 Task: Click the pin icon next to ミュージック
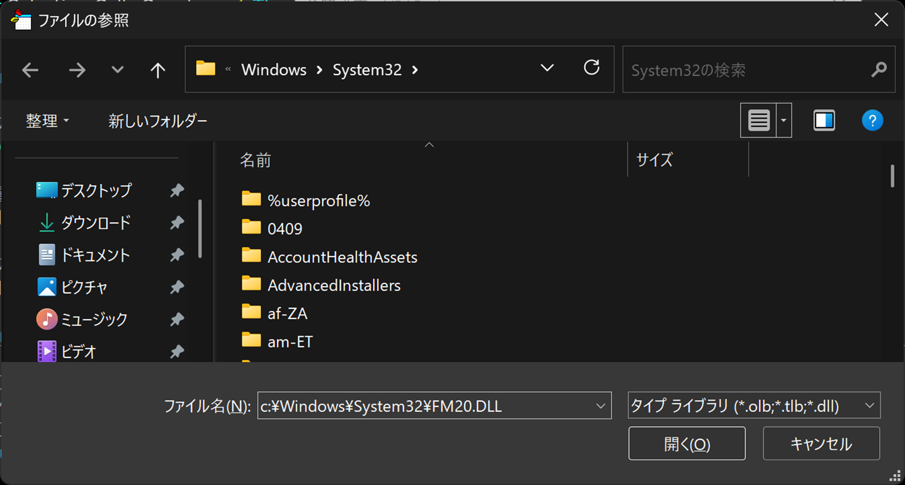coord(177,320)
